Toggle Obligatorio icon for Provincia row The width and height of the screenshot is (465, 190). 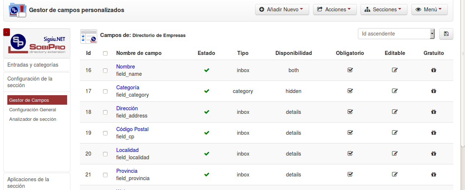coord(350,174)
